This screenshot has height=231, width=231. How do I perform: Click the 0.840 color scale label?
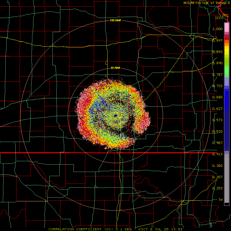(x=217, y=63)
